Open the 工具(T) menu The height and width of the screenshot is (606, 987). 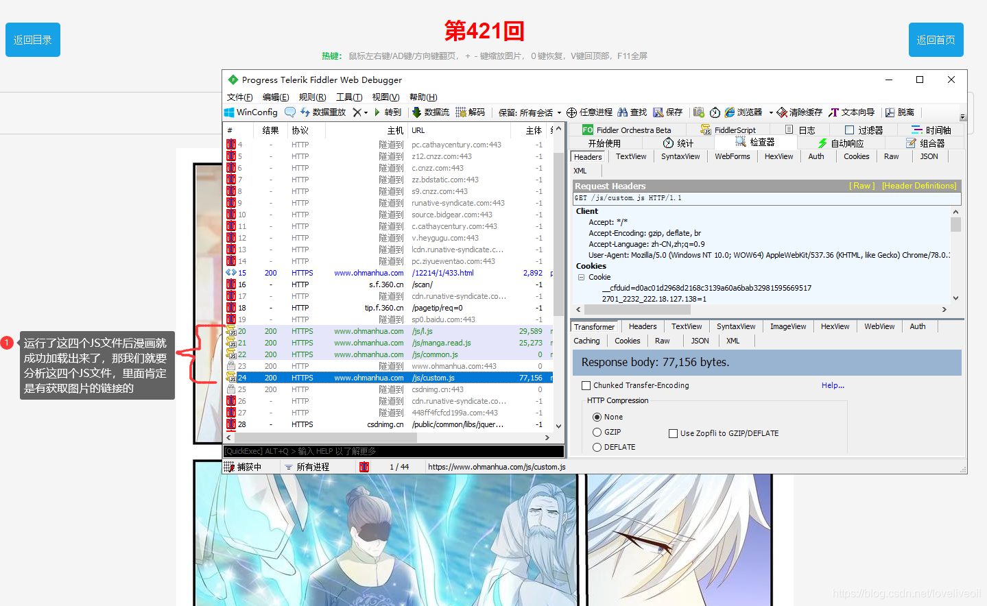click(x=349, y=97)
